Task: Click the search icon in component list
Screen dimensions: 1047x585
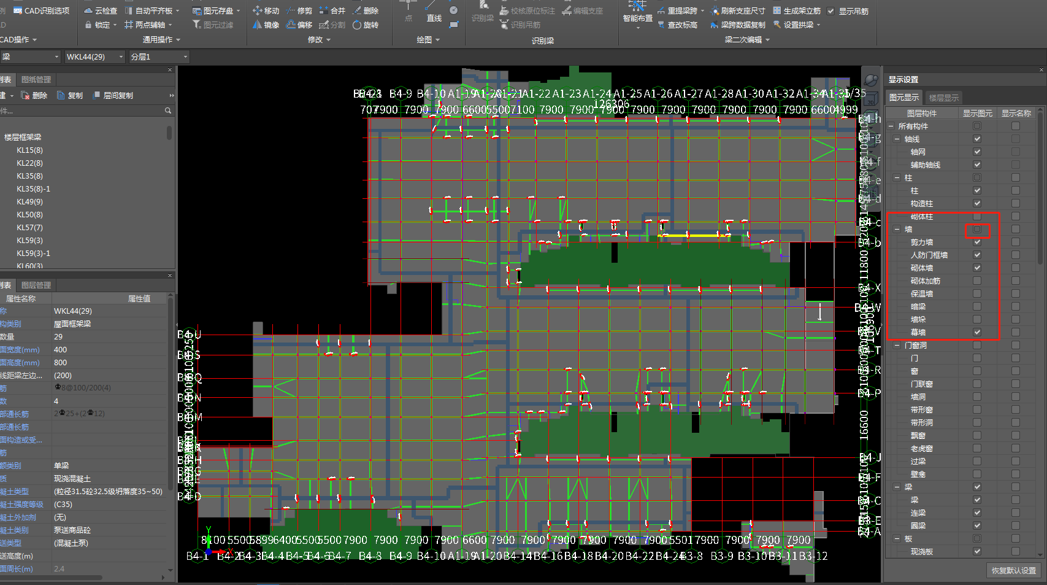Action: tap(167, 110)
